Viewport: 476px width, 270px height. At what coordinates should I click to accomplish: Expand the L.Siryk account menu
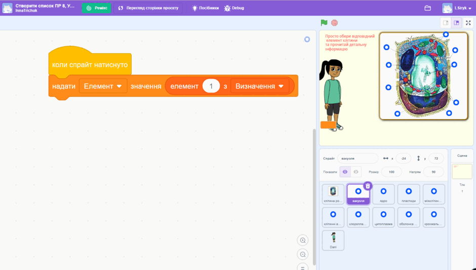pos(457,8)
